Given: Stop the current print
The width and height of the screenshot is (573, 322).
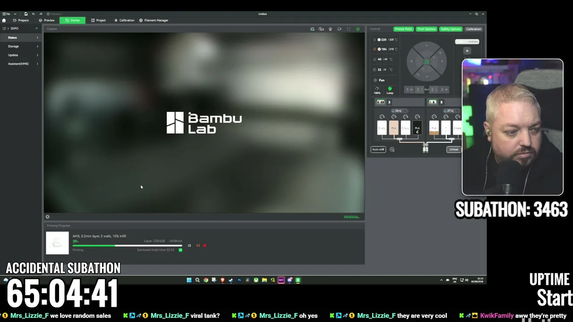Looking at the screenshot, I should point(205,246).
